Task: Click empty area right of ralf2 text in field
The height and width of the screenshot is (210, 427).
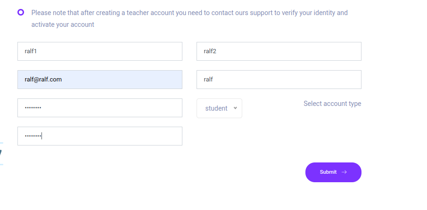Action: coord(292,51)
